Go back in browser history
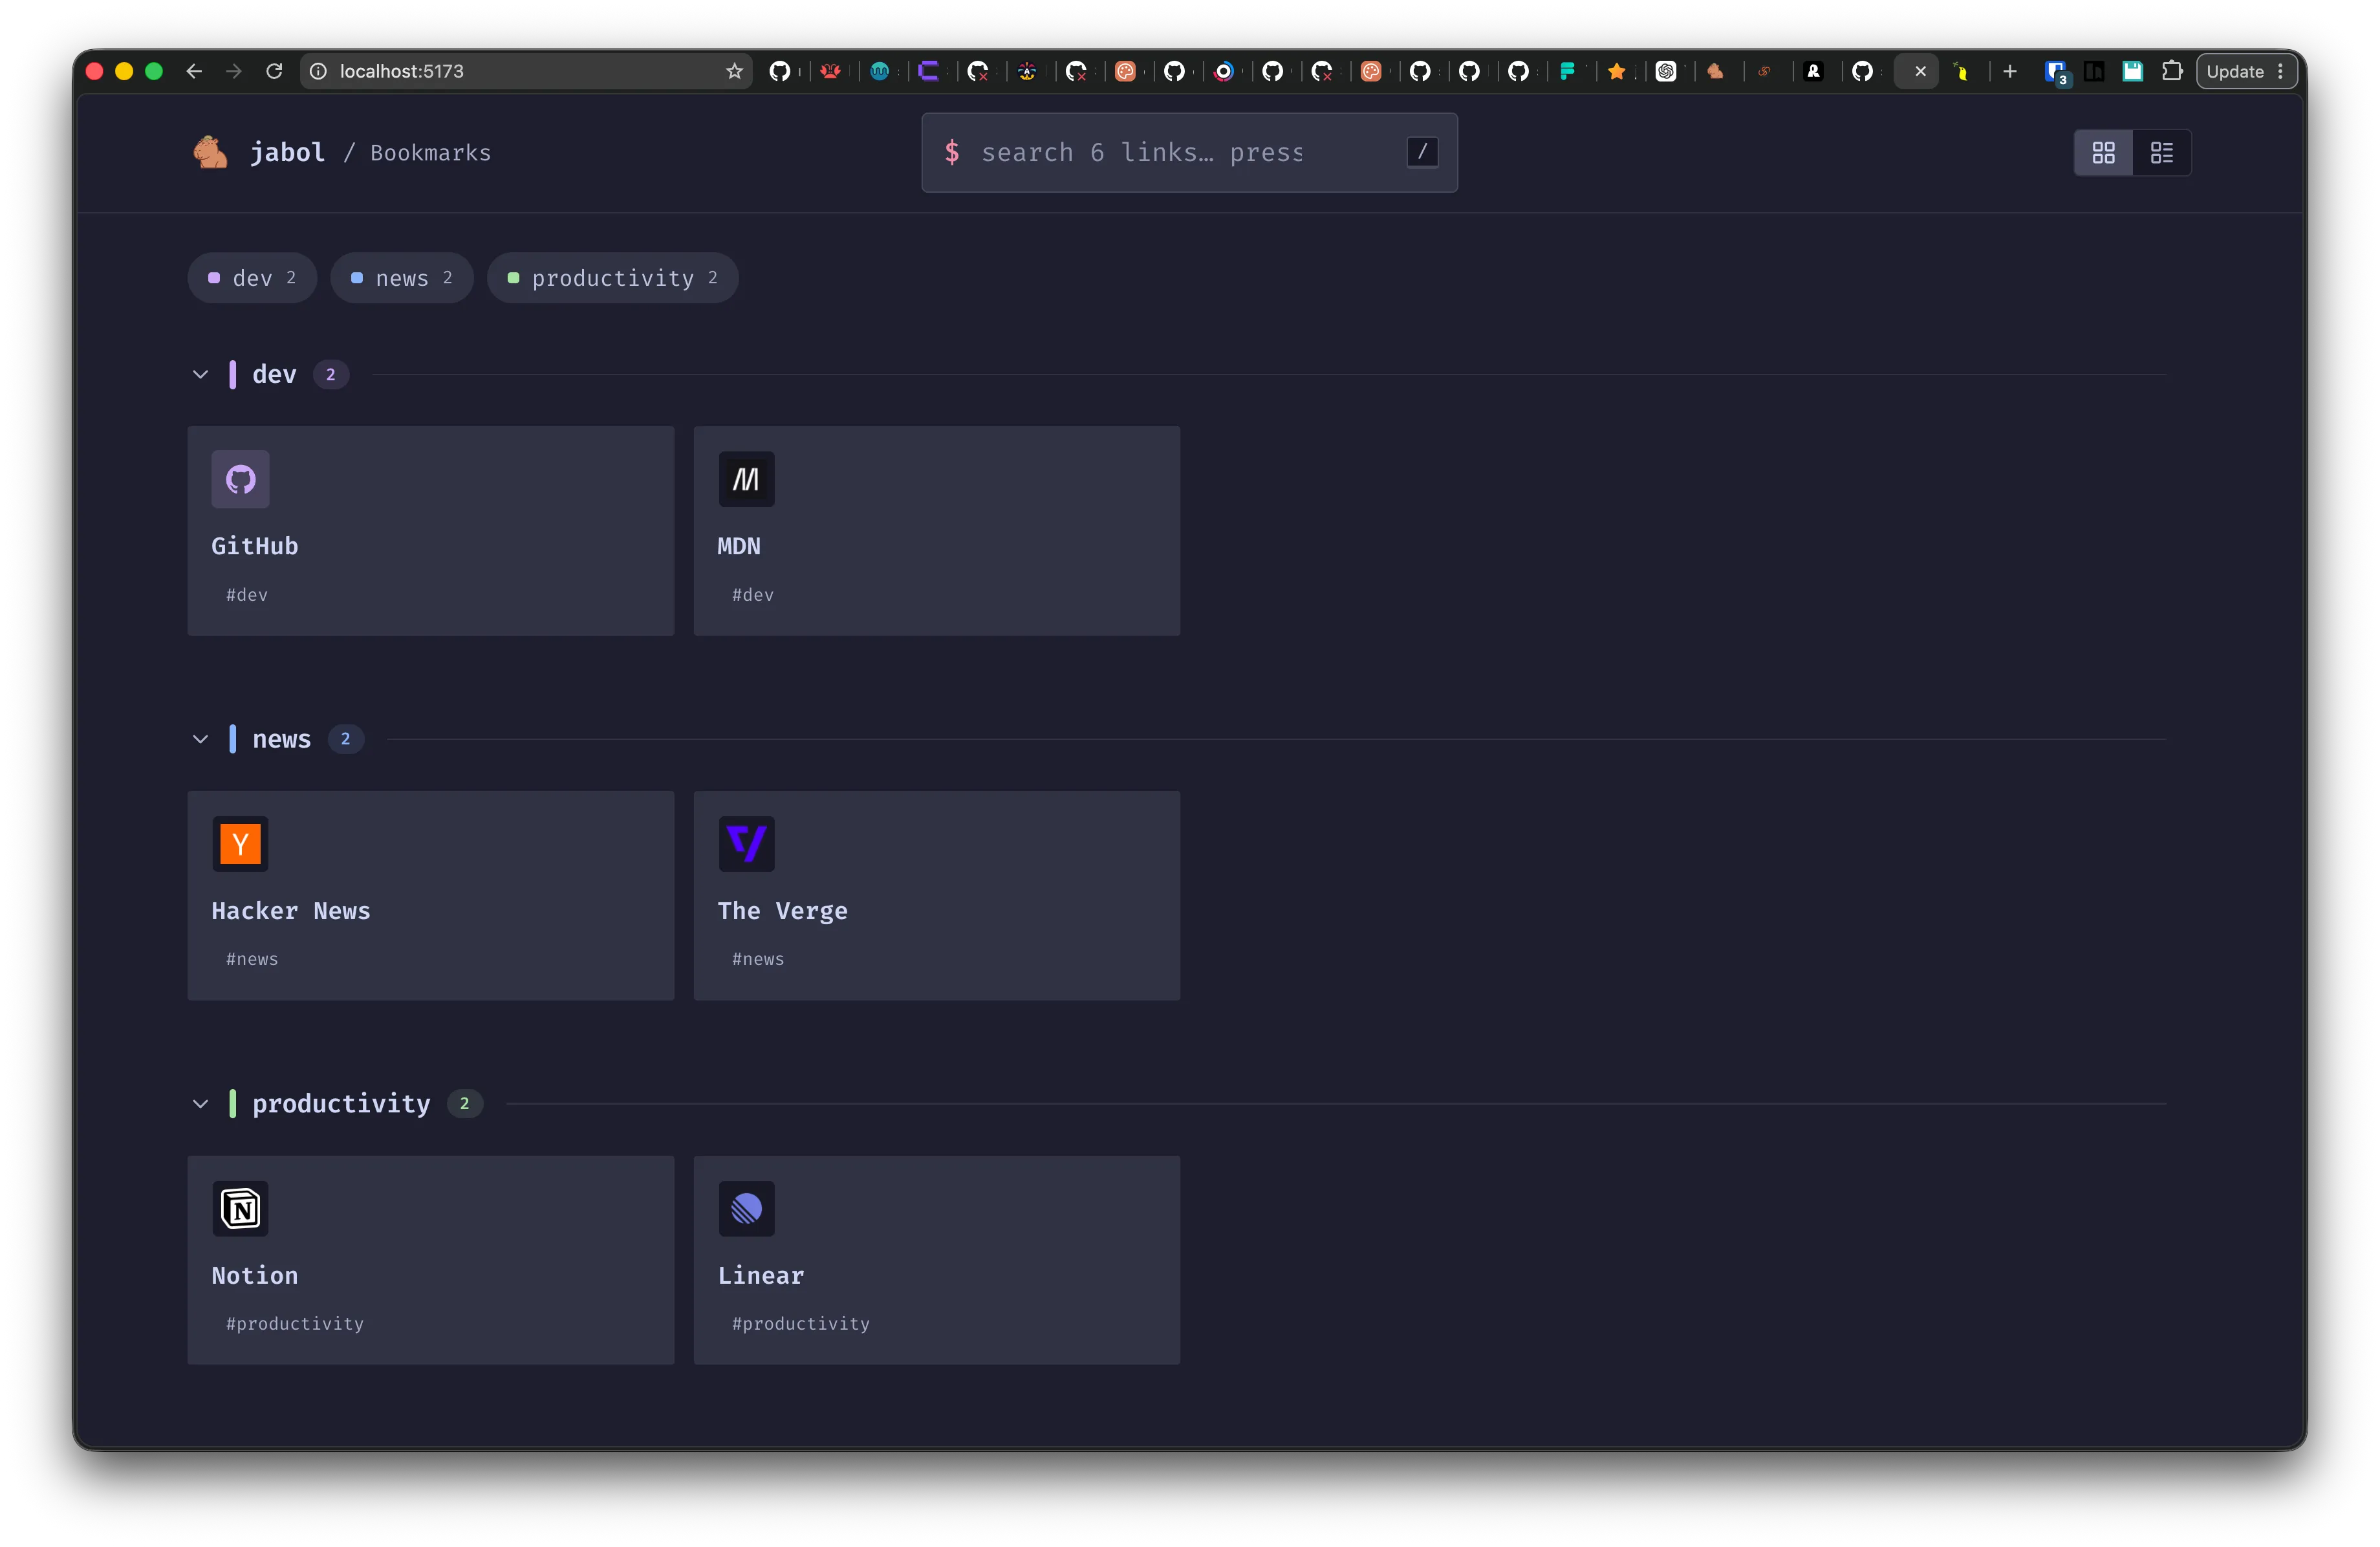Viewport: 2380px width, 1547px height. 194,71
